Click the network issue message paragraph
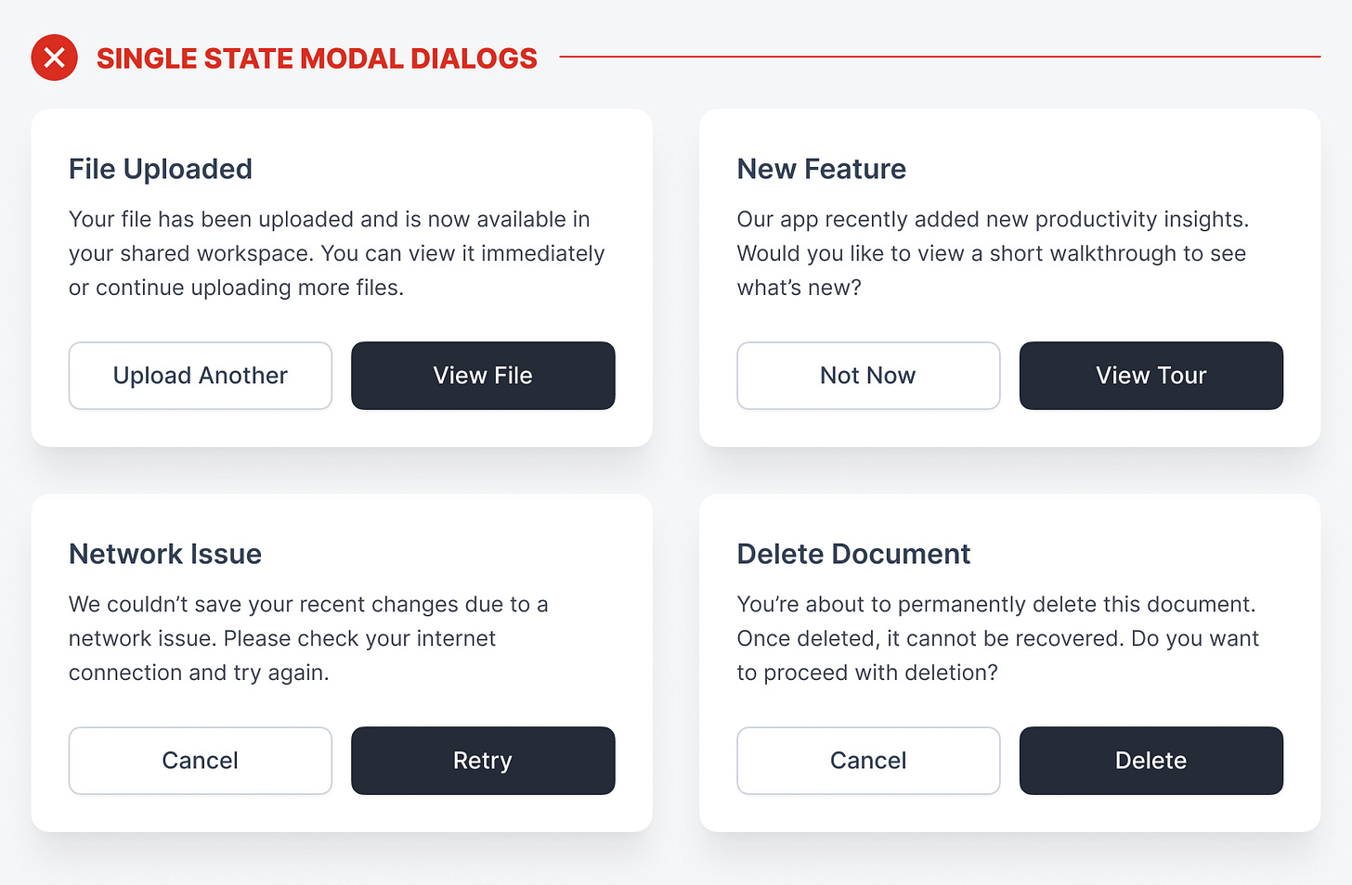 pos(308,638)
